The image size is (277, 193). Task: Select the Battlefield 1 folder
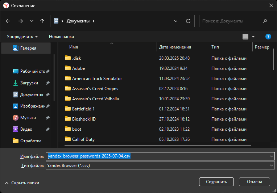coord(83,109)
